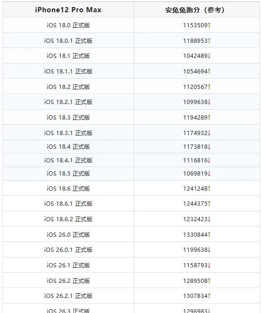Click the score value 1188953
Screen dimensions: 262x313
coord(196,41)
